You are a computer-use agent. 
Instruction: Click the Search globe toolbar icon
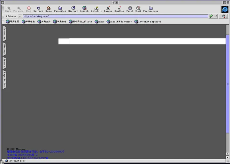tap(84, 8)
